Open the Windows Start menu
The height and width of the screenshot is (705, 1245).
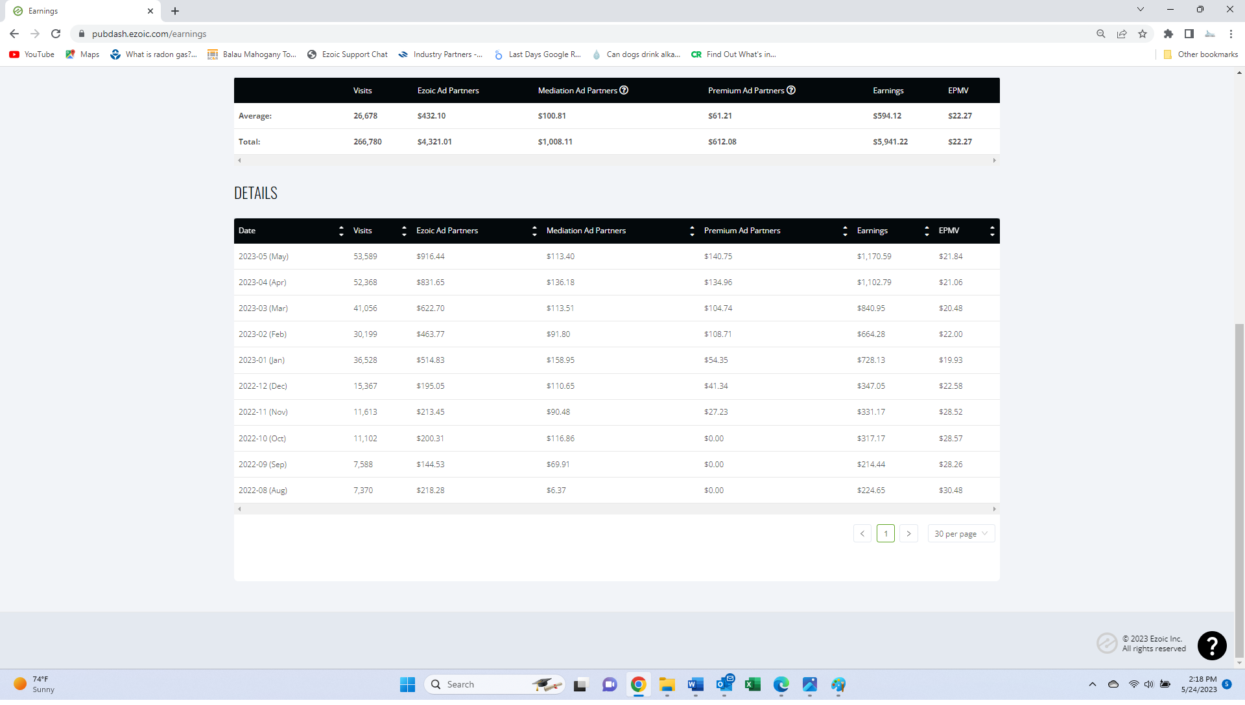click(407, 685)
